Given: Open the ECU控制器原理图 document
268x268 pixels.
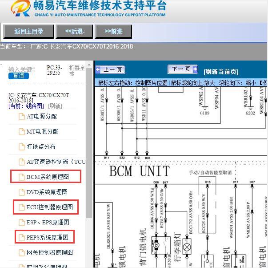Looking at the screenshot, I should tap(50, 207).
